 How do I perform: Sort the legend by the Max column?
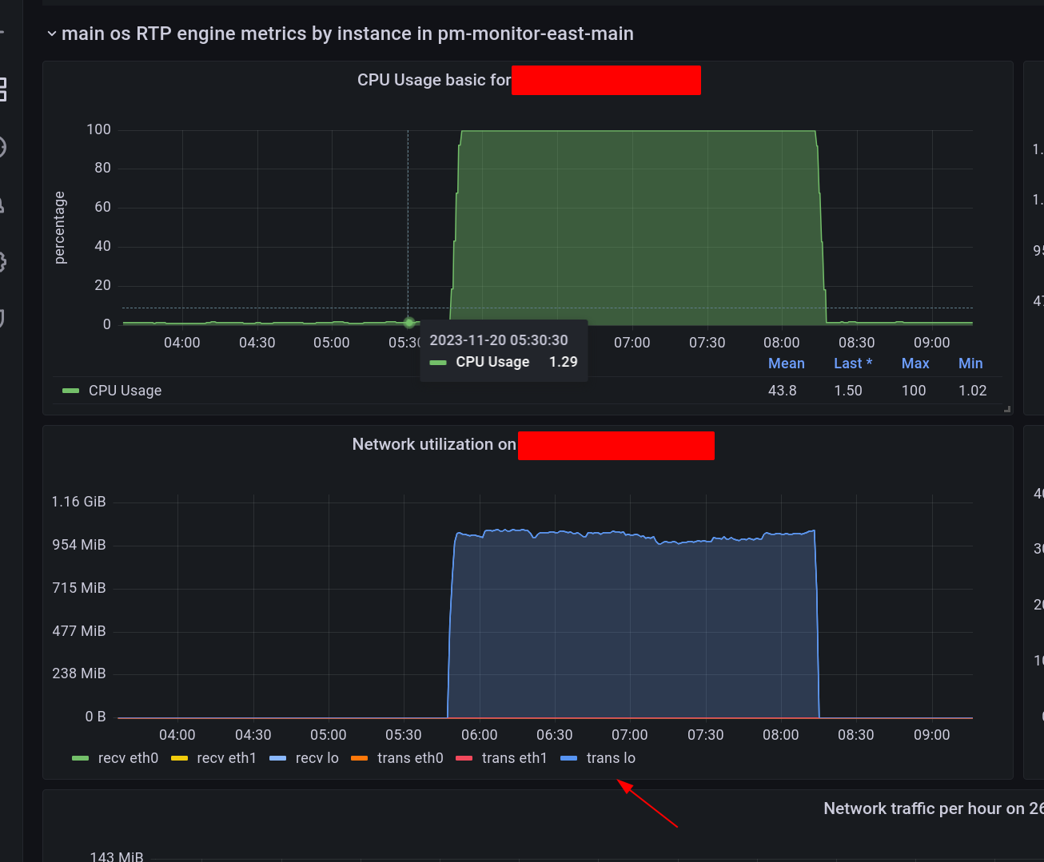914,363
